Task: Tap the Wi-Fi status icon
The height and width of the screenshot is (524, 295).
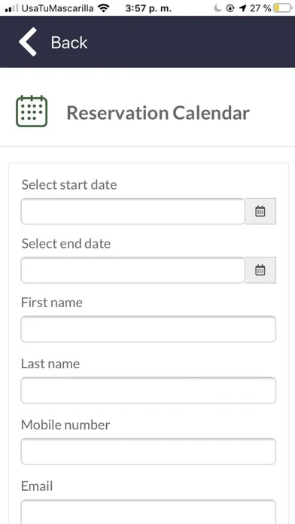Action: [x=105, y=8]
